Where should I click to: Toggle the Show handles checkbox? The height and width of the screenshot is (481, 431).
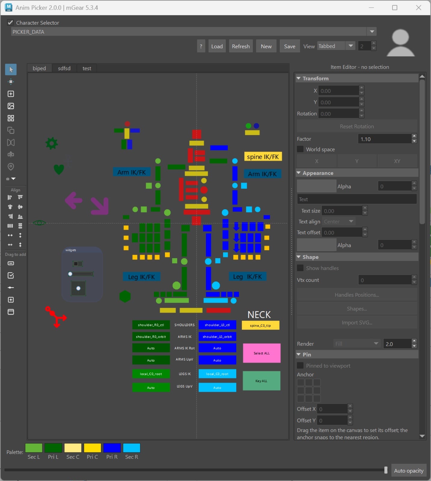click(x=300, y=268)
